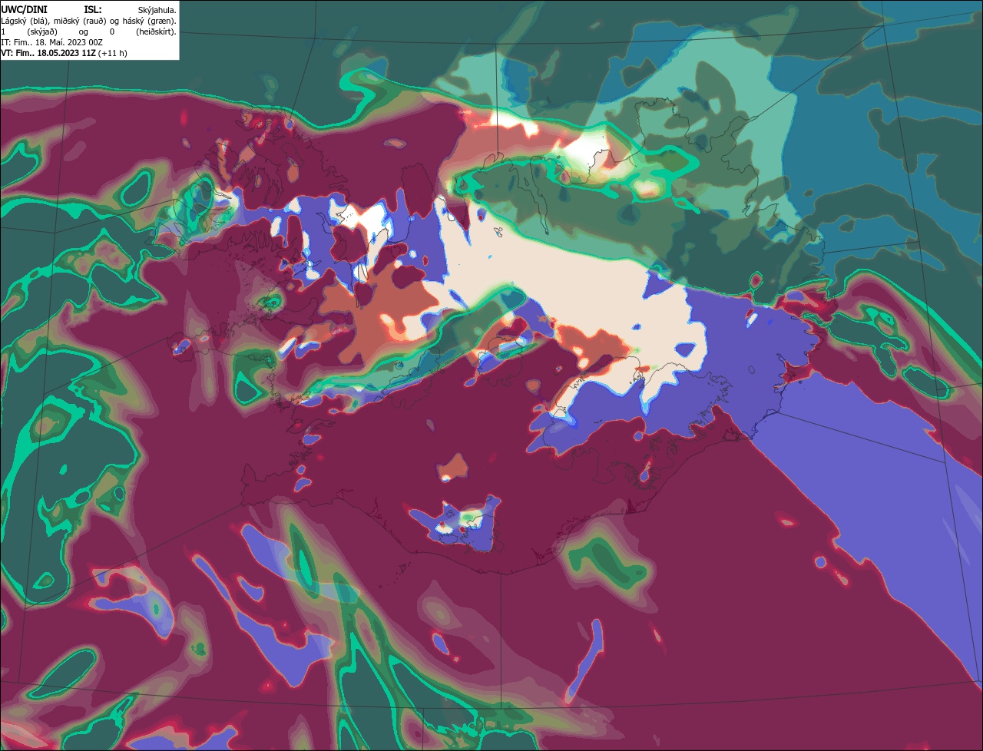Click the "VT: Fim.. 18.05.2023 11Z" valid time
983x751 pixels.
[x=48, y=54]
